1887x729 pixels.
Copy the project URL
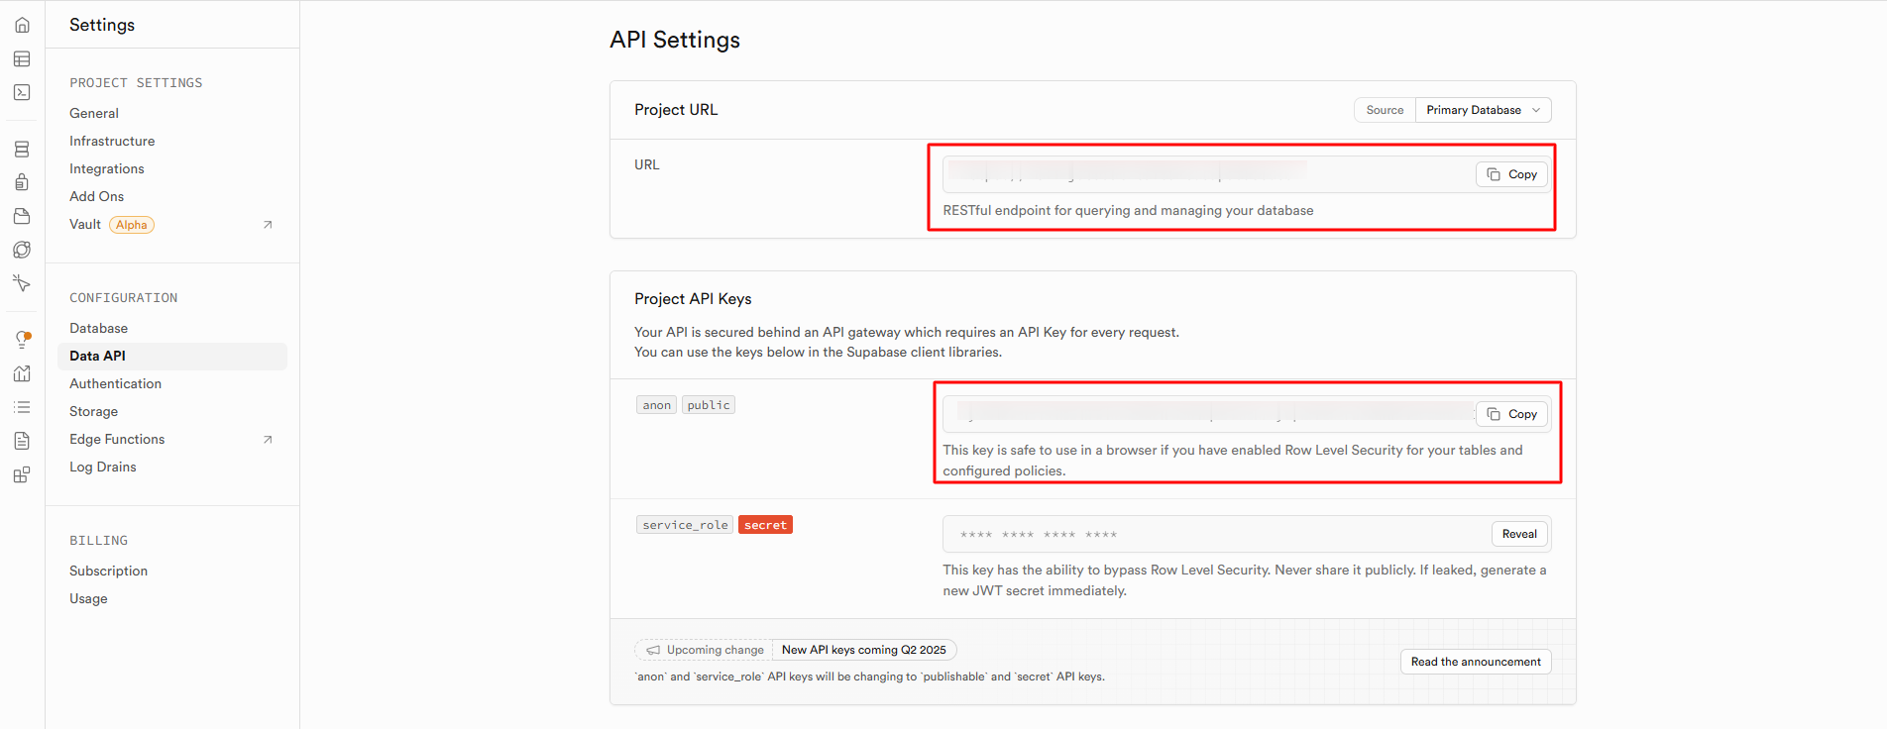[1511, 174]
